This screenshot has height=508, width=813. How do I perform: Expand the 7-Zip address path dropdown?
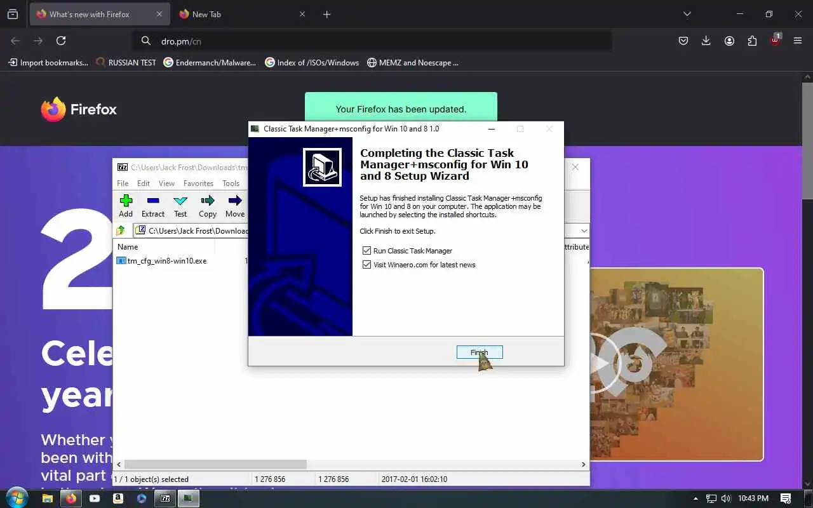tap(584, 231)
